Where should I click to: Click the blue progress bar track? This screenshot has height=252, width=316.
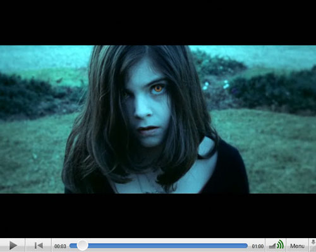point(159,246)
